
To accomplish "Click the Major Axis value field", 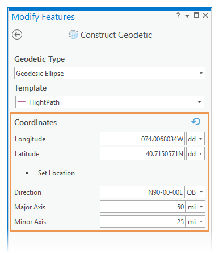I will tap(143, 207).
